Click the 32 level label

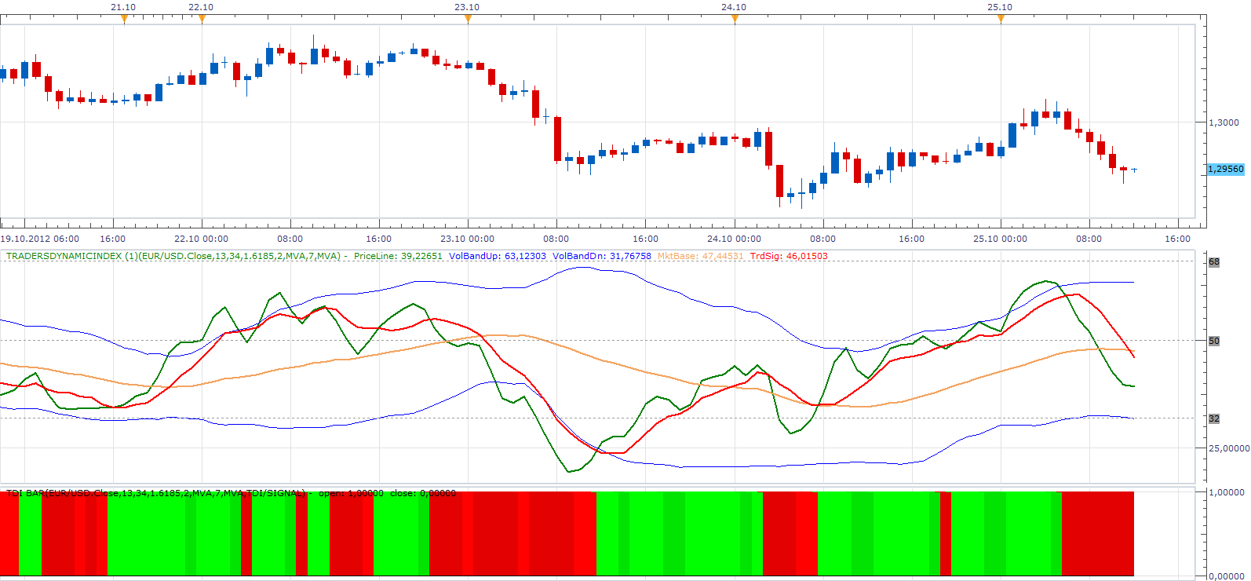point(1214,418)
